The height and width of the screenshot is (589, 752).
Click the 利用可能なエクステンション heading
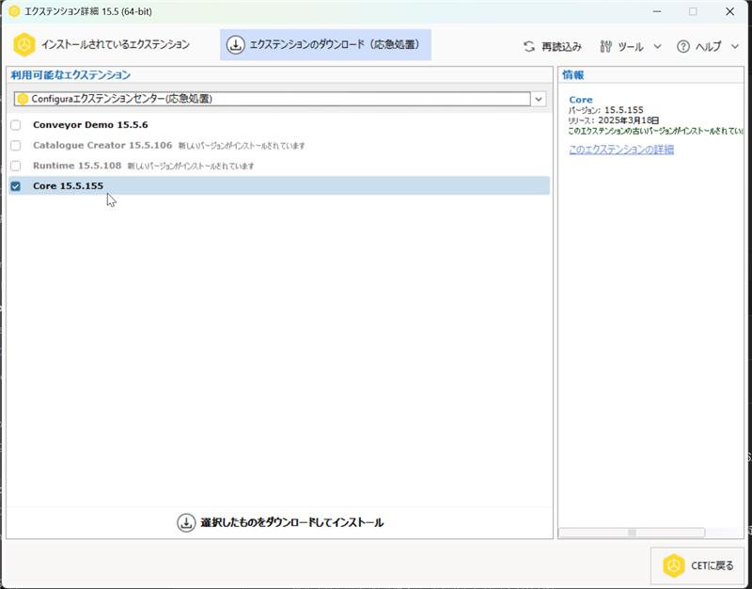click(70, 75)
